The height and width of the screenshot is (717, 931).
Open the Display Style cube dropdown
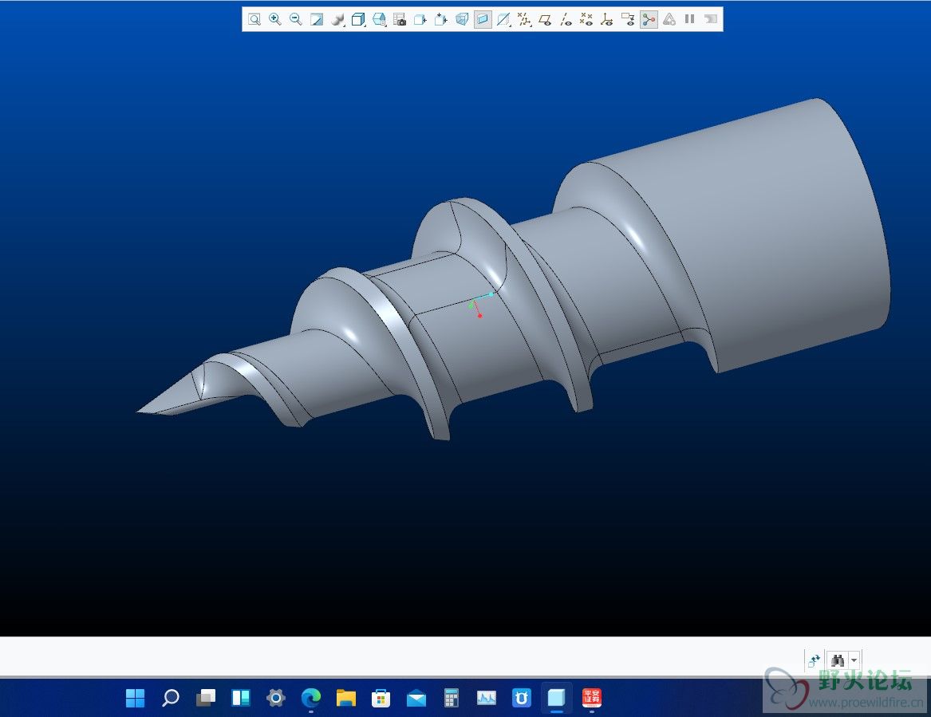tap(358, 20)
